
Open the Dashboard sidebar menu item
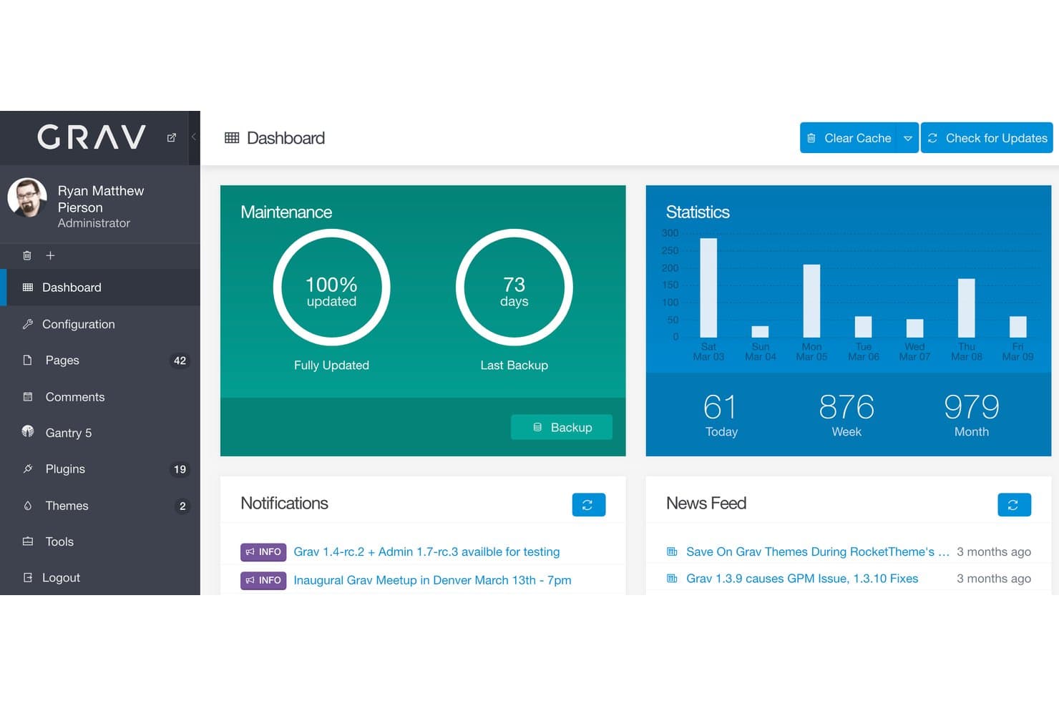click(100, 288)
